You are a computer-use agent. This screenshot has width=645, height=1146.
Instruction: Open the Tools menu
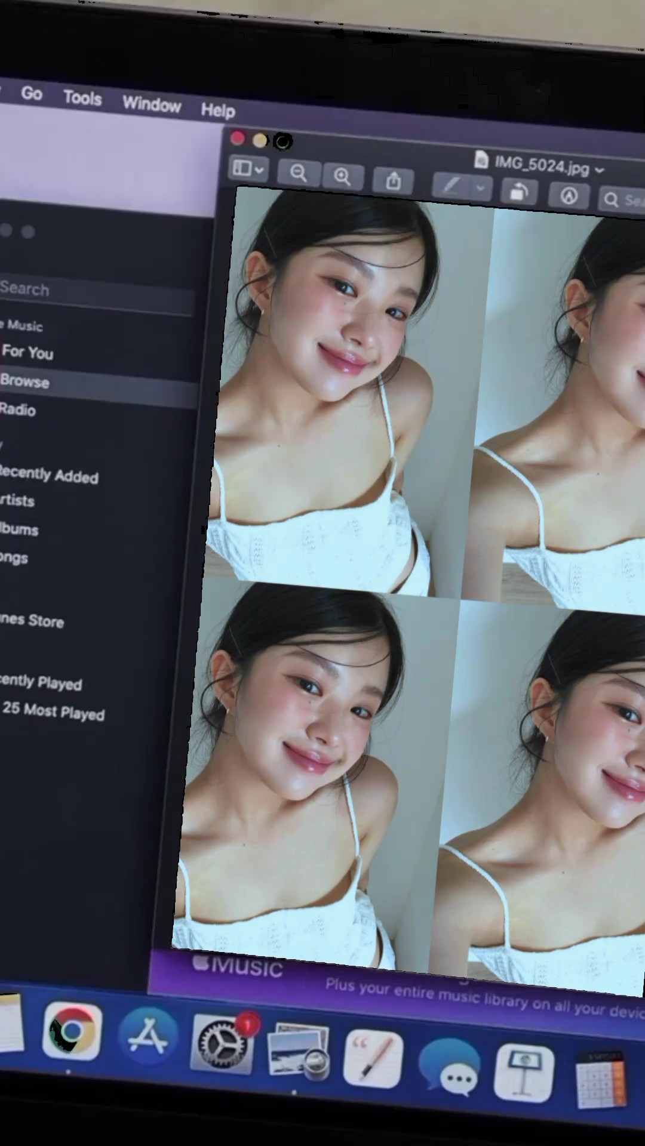[x=82, y=98]
